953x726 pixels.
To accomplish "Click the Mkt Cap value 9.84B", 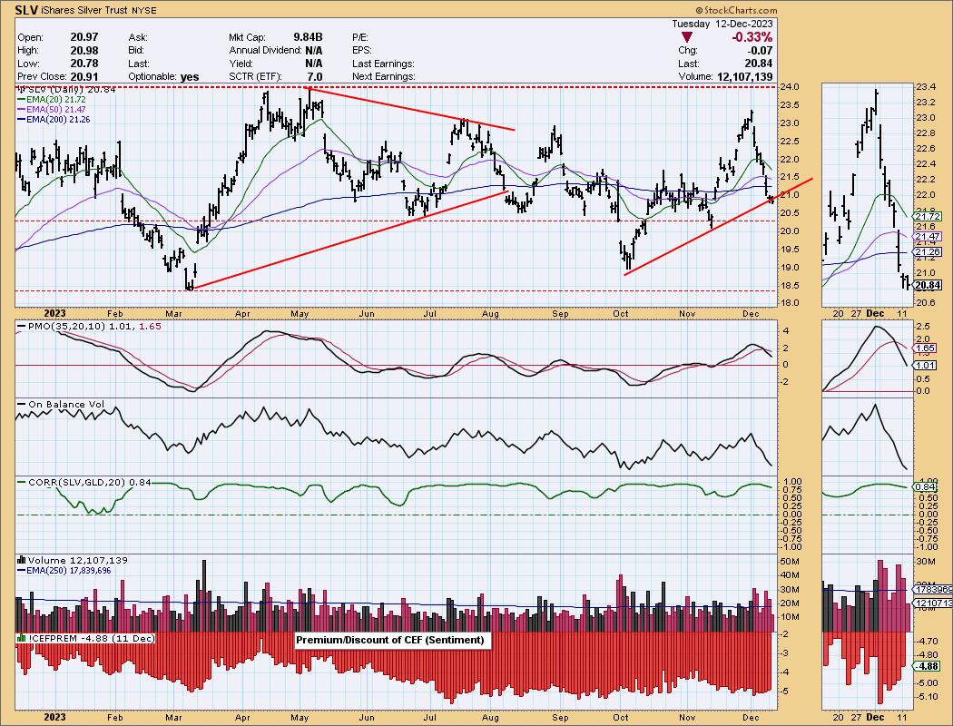I will point(309,37).
